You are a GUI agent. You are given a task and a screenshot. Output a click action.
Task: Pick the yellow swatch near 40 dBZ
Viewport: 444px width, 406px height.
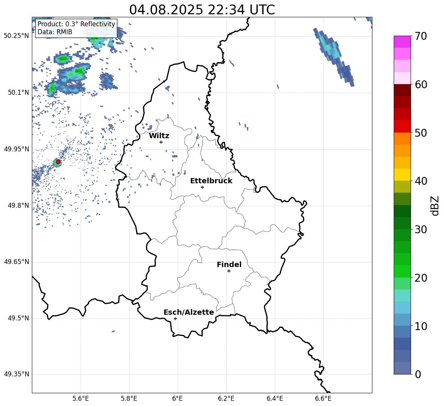coord(402,175)
